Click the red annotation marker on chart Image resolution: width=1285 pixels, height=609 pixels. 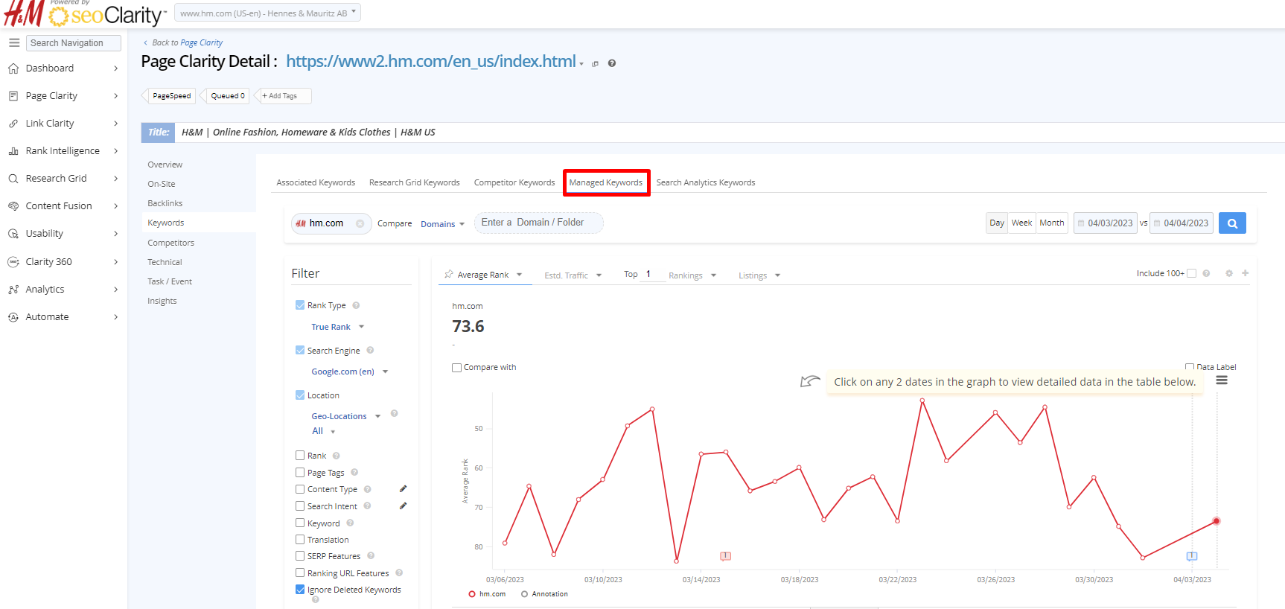coord(725,556)
